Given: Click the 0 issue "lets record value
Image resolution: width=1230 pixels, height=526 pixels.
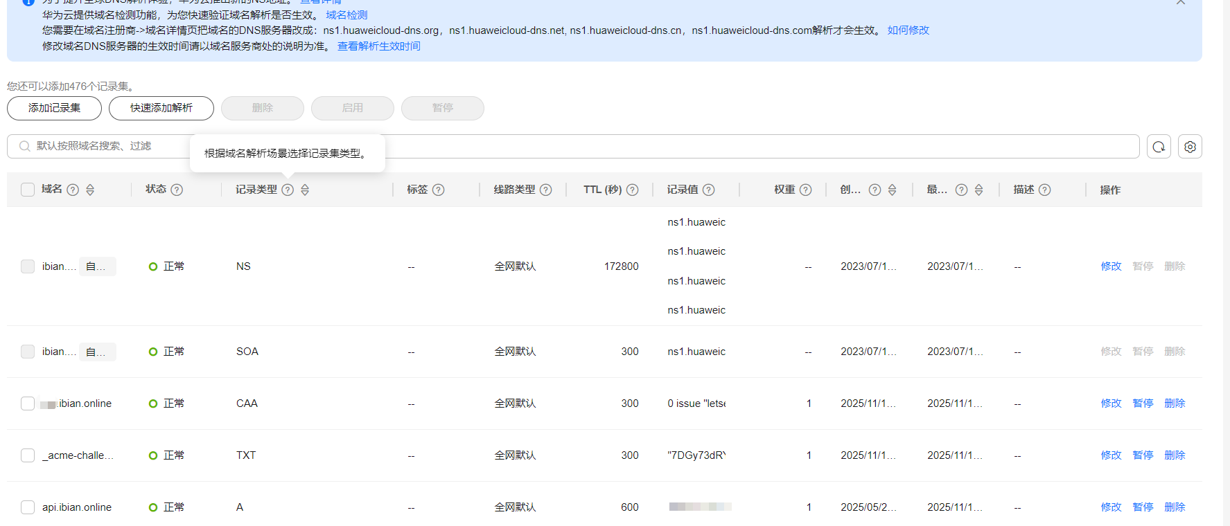Looking at the screenshot, I should (x=696, y=403).
